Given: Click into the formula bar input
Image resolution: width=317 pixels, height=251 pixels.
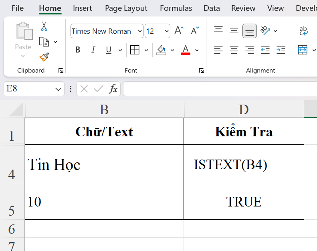Looking at the screenshot, I should tap(220, 89).
